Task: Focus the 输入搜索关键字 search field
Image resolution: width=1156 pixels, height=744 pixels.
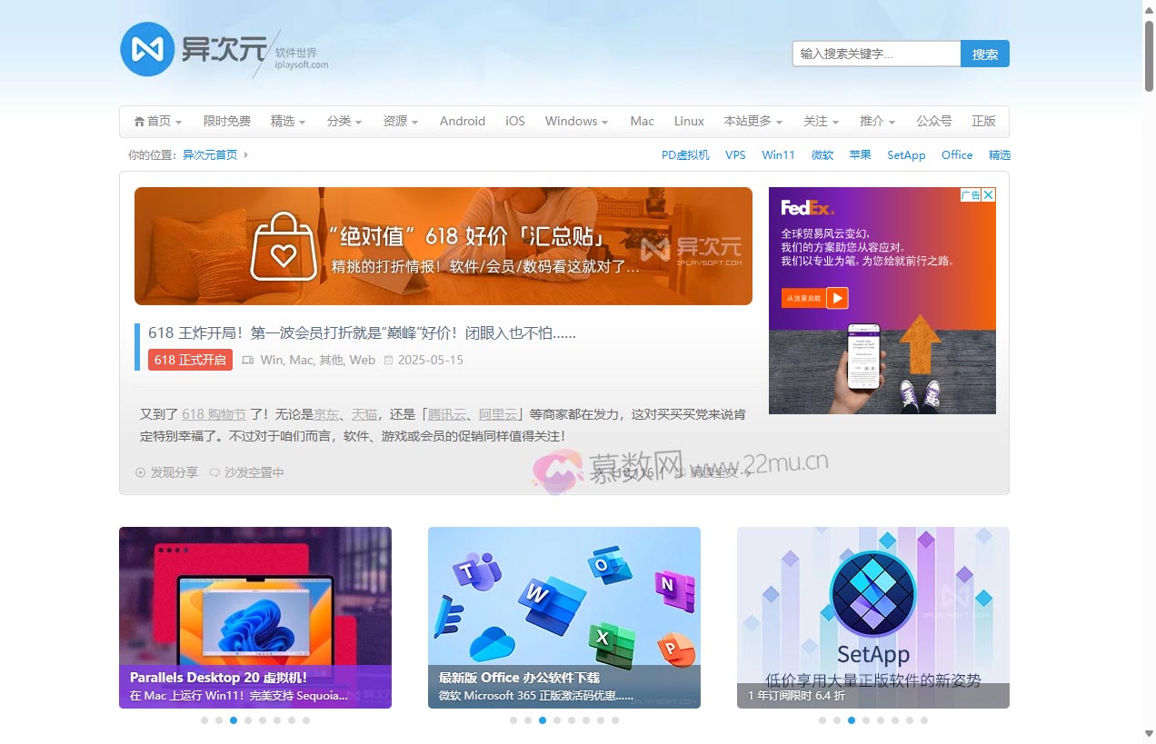Action: 876,54
